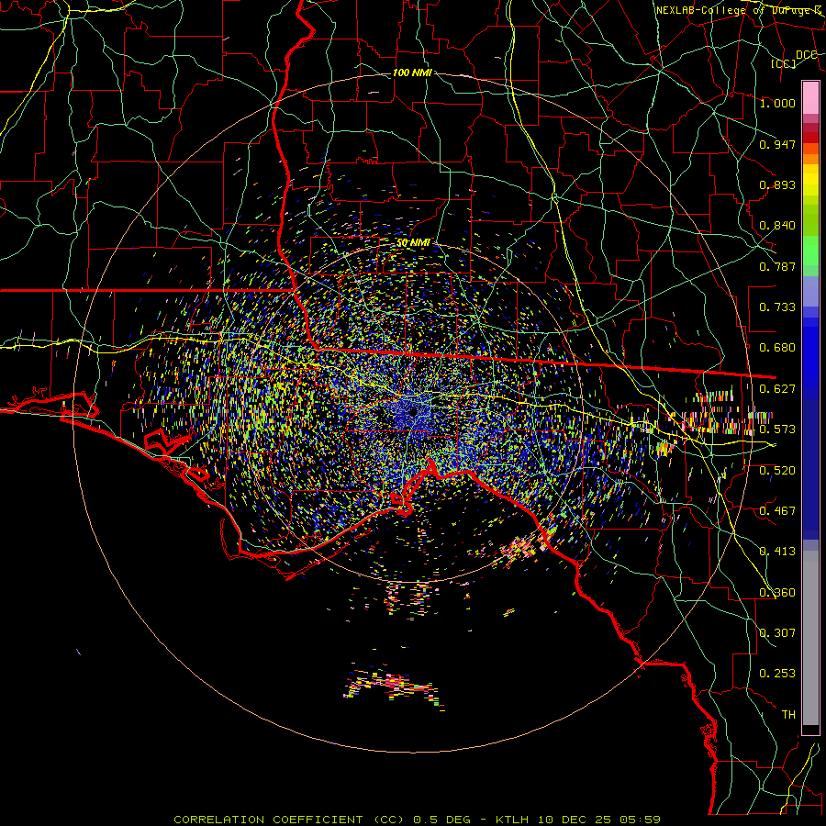Click the 0.893 scale value
This screenshot has height=826, width=826.
777,184
